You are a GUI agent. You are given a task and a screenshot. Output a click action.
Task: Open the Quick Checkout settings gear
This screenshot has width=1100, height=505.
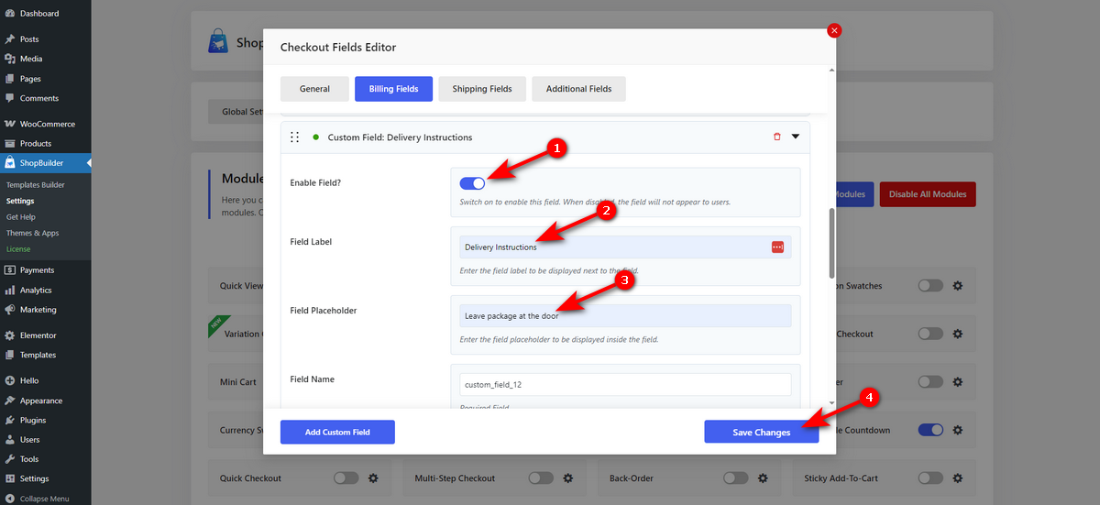tap(373, 478)
